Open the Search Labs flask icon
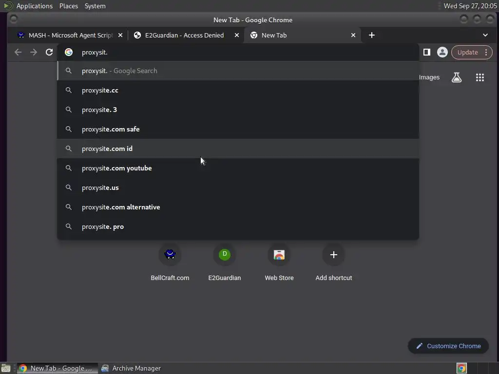 tap(456, 77)
